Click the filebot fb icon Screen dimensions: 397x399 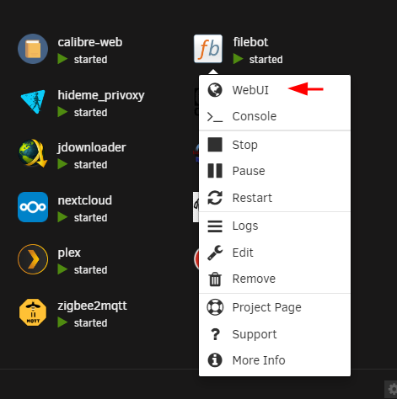pyautogui.click(x=208, y=49)
